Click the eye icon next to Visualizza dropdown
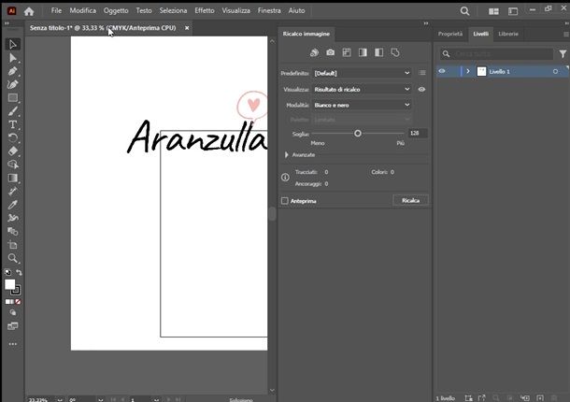Screen dimensions: 570x402 pos(421,89)
